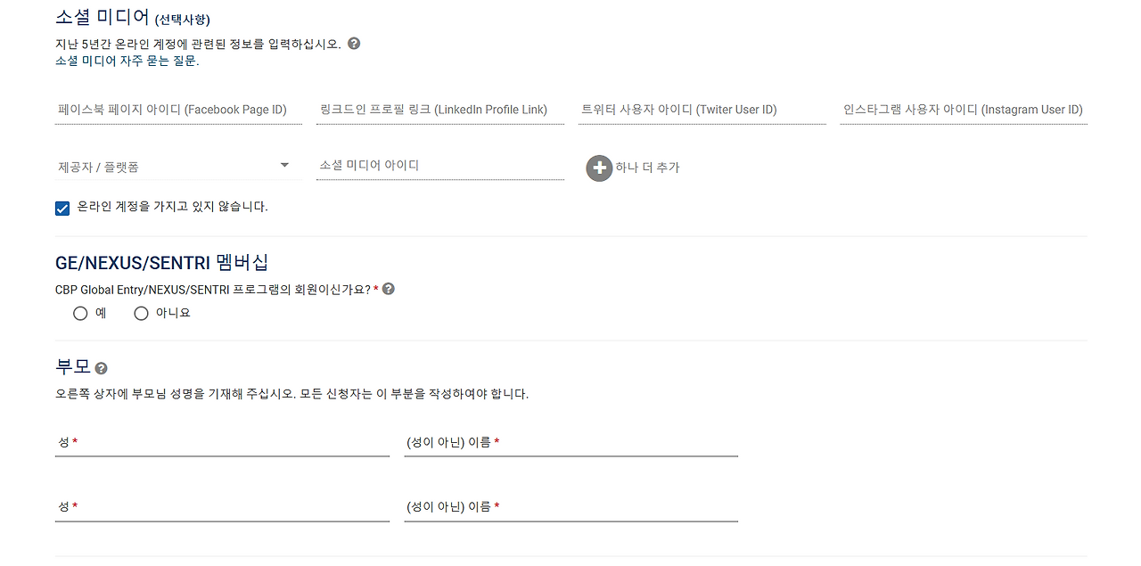Open the help icon next to social media instructions
This screenshot has width=1141, height=566.
click(353, 42)
